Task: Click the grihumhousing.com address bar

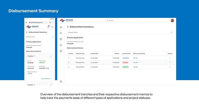Action: point(38,23)
